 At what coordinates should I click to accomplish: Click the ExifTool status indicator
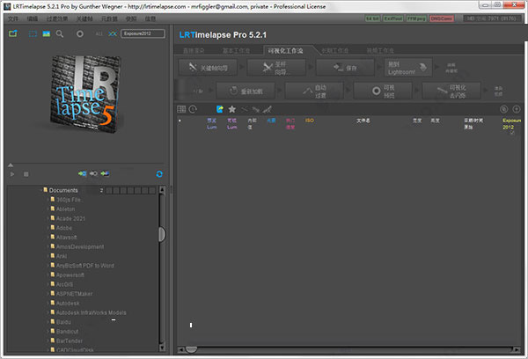(393, 18)
